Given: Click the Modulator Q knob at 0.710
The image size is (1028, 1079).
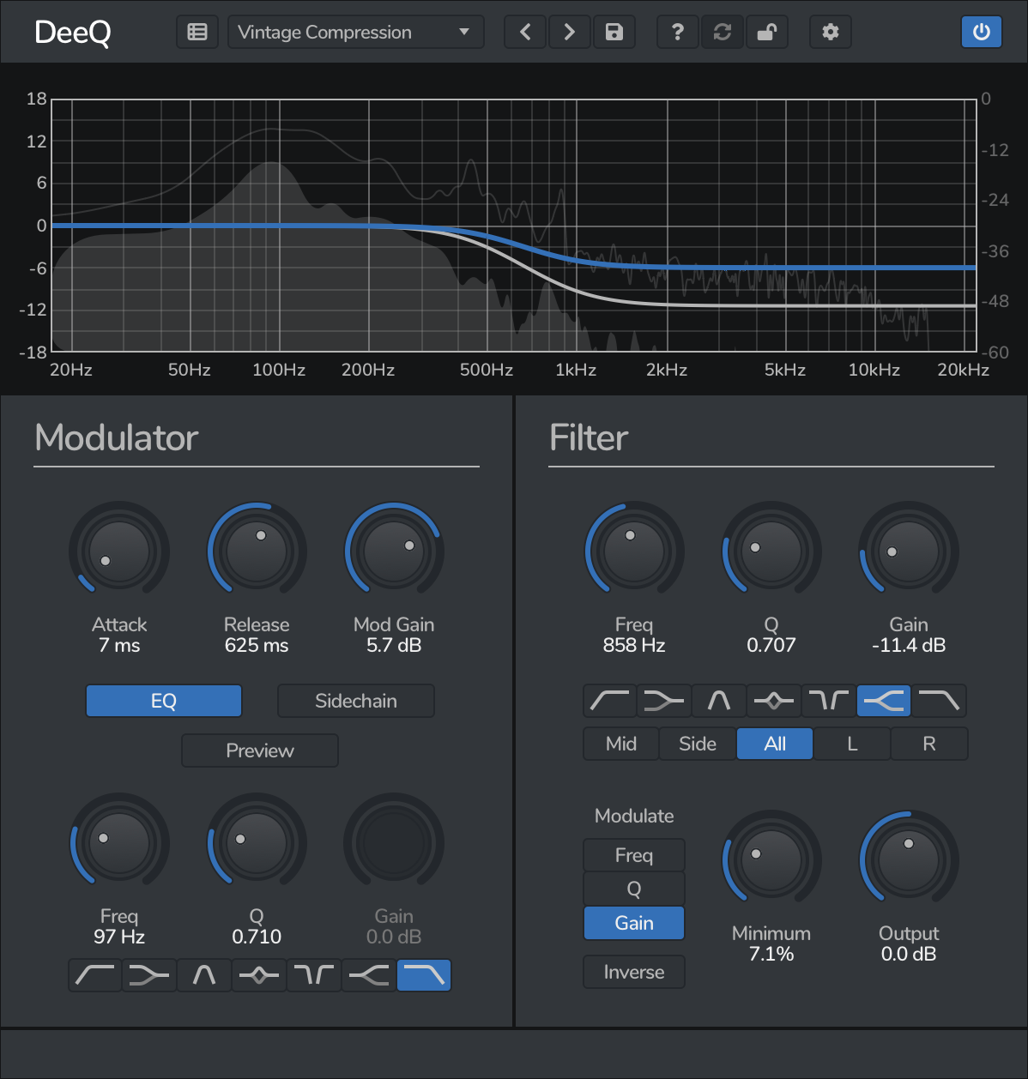Looking at the screenshot, I should 257,843.
